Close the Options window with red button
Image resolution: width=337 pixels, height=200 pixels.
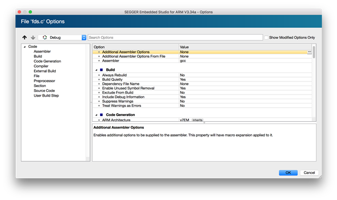(19, 12)
